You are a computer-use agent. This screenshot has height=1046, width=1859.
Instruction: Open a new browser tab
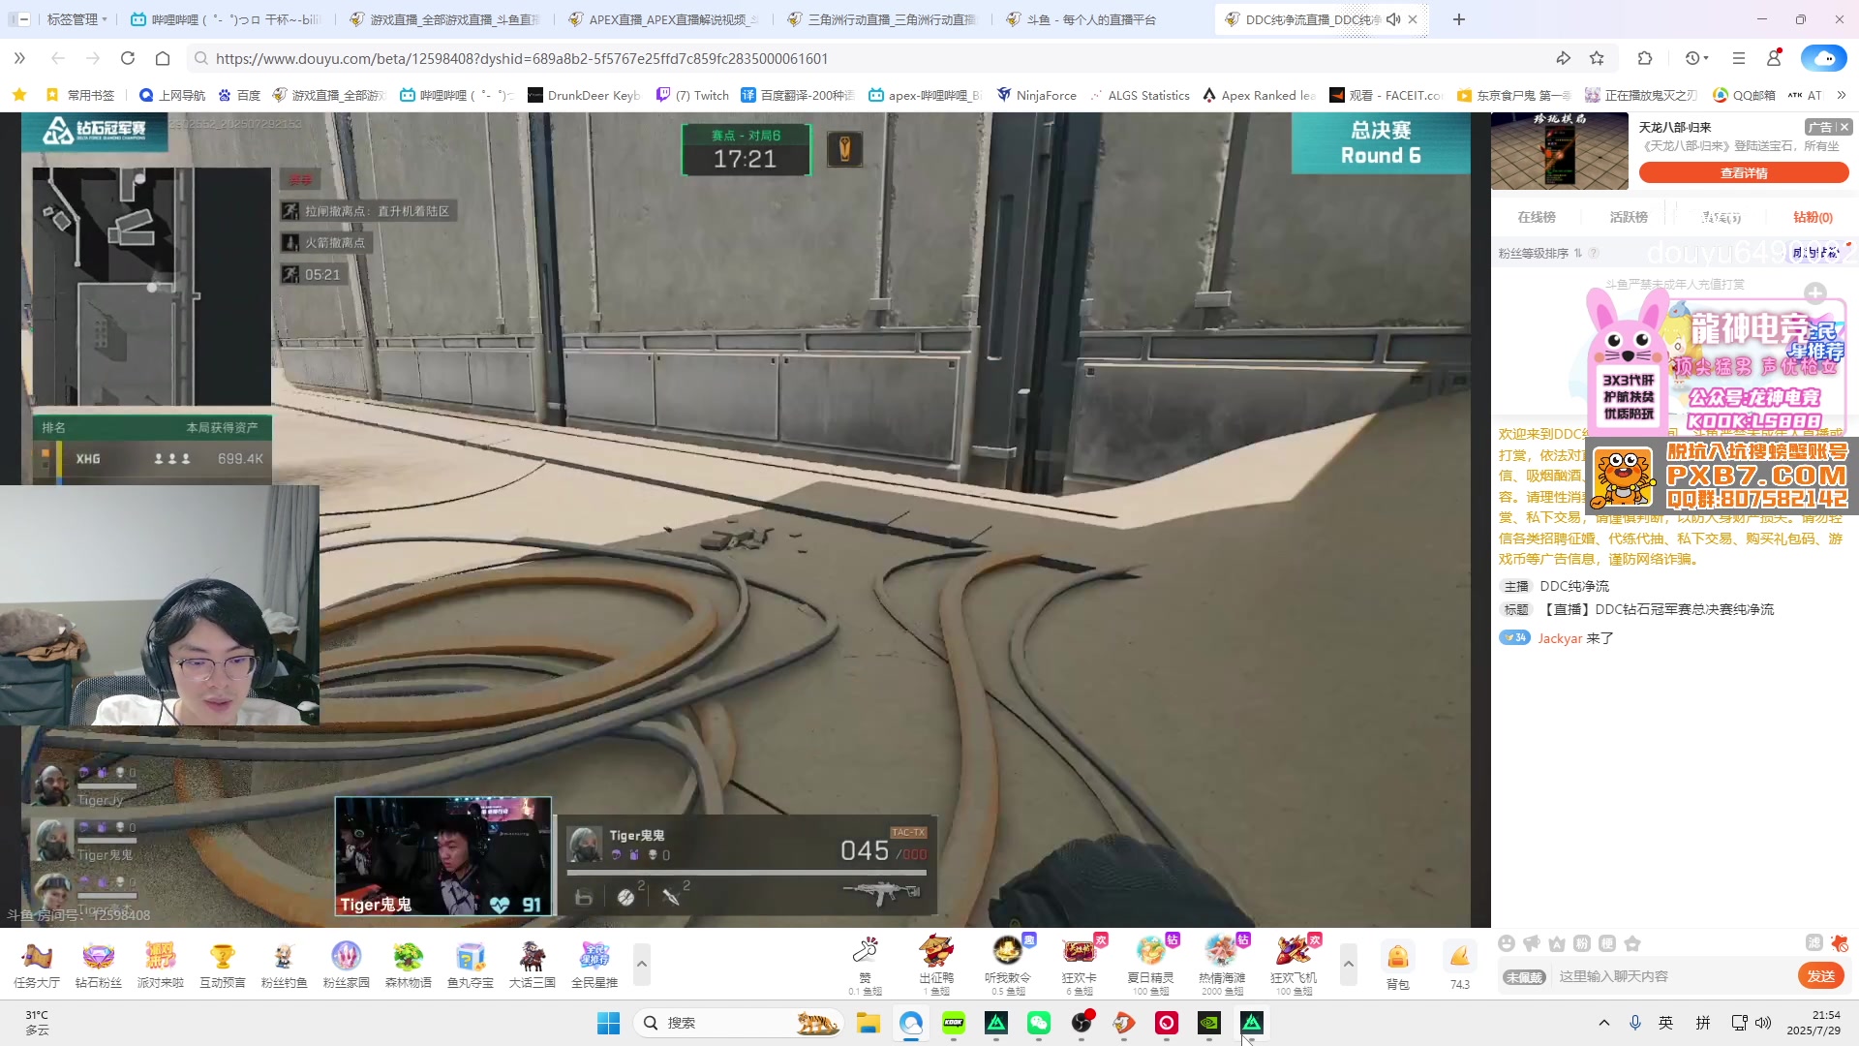[1459, 19]
